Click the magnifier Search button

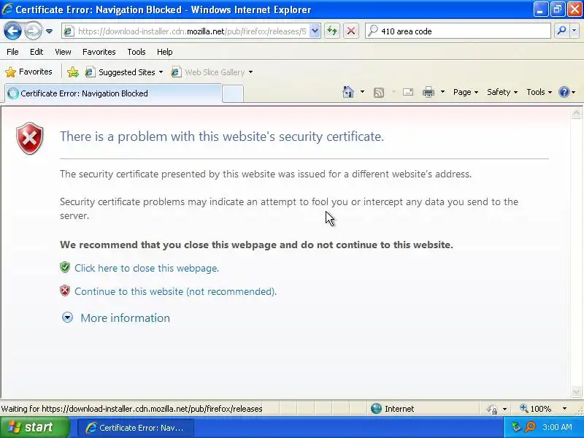pos(561,31)
